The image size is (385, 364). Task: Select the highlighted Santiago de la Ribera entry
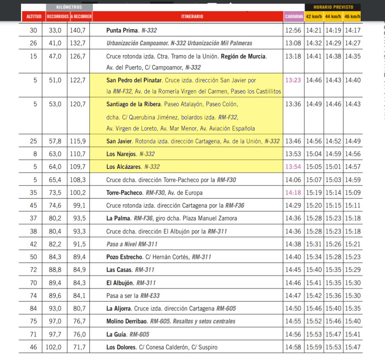186,116
